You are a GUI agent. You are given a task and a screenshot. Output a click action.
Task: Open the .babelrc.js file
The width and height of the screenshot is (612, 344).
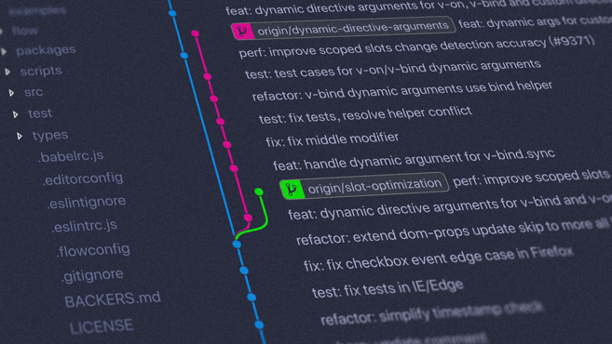point(71,156)
